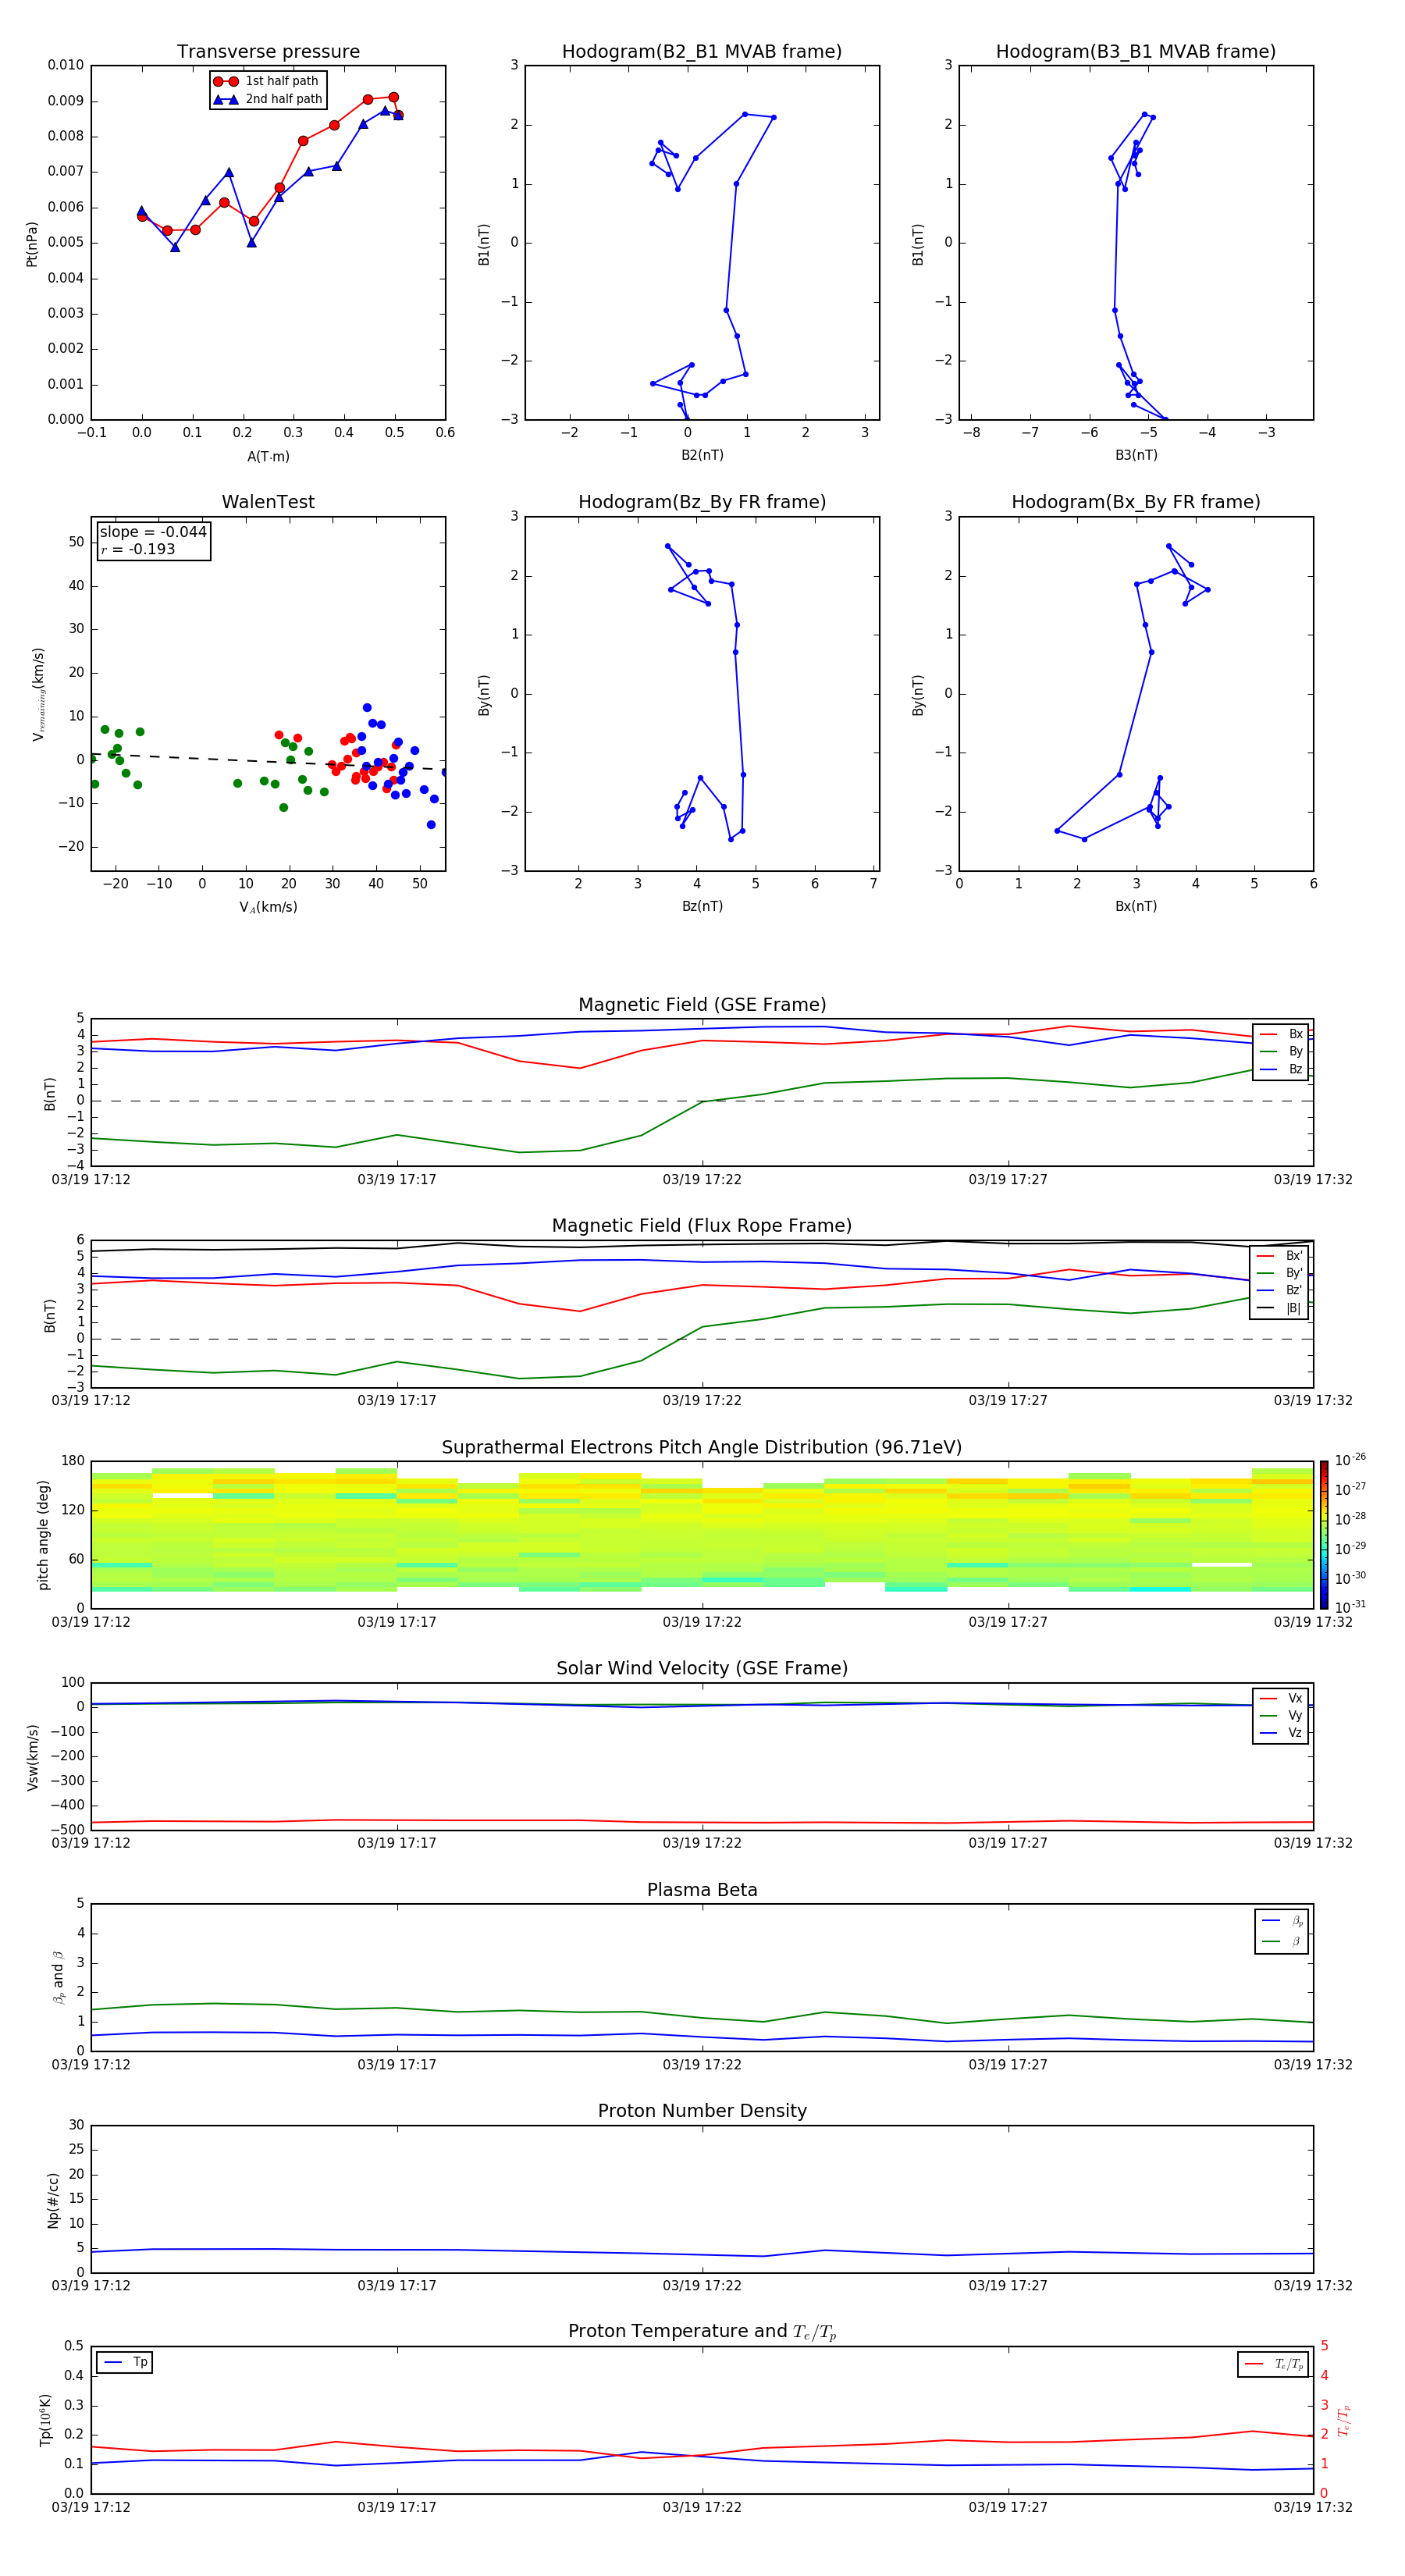The image size is (1405, 2576).
Task: Click 'slope = -0.044' annotation text
Action: (153, 532)
